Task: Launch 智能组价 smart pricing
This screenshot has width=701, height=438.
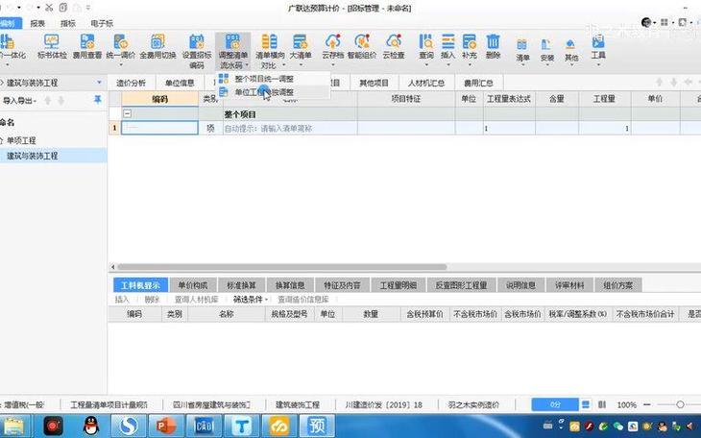Action: click(362, 46)
